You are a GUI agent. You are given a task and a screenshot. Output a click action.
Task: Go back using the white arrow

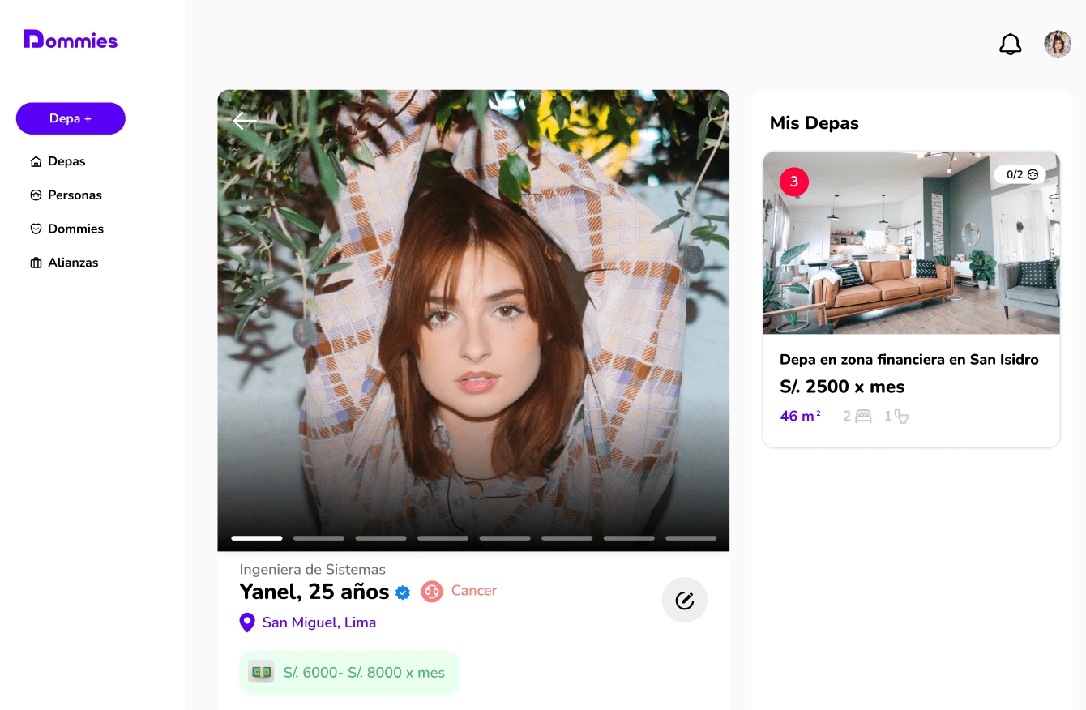[245, 121]
